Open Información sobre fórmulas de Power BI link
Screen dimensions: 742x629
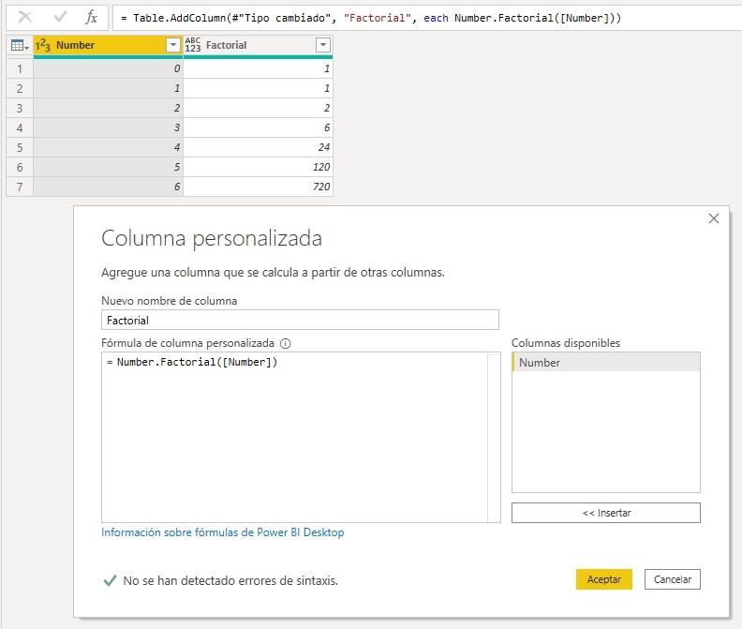(x=223, y=532)
